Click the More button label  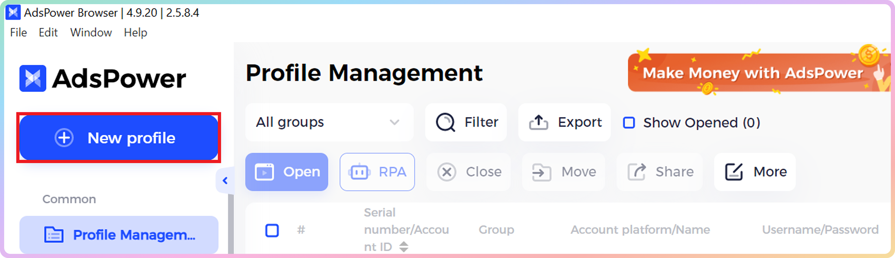(x=770, y=172)
